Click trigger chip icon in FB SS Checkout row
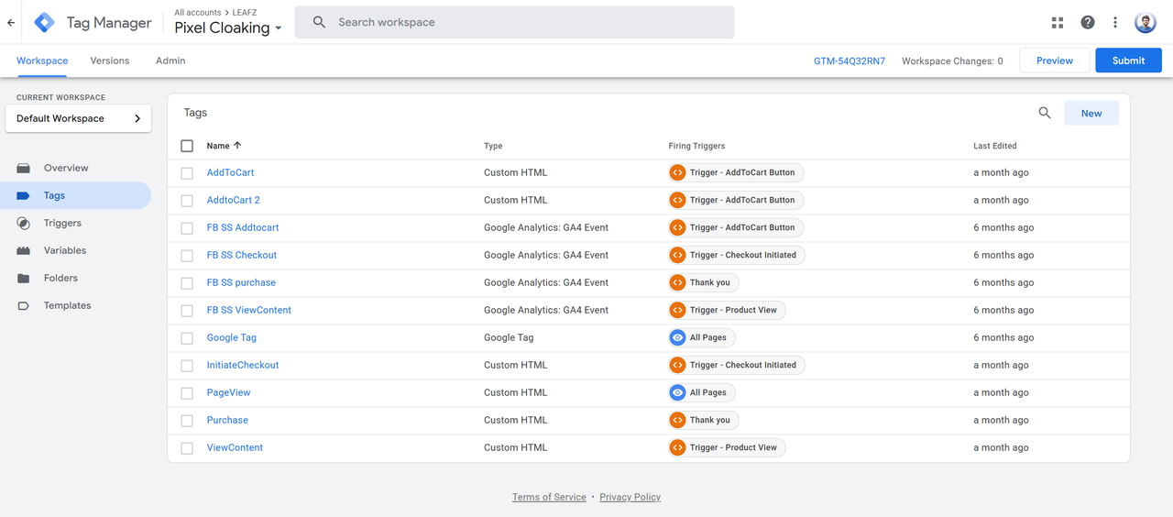1173x517 pixels. [x=677, y=255]
